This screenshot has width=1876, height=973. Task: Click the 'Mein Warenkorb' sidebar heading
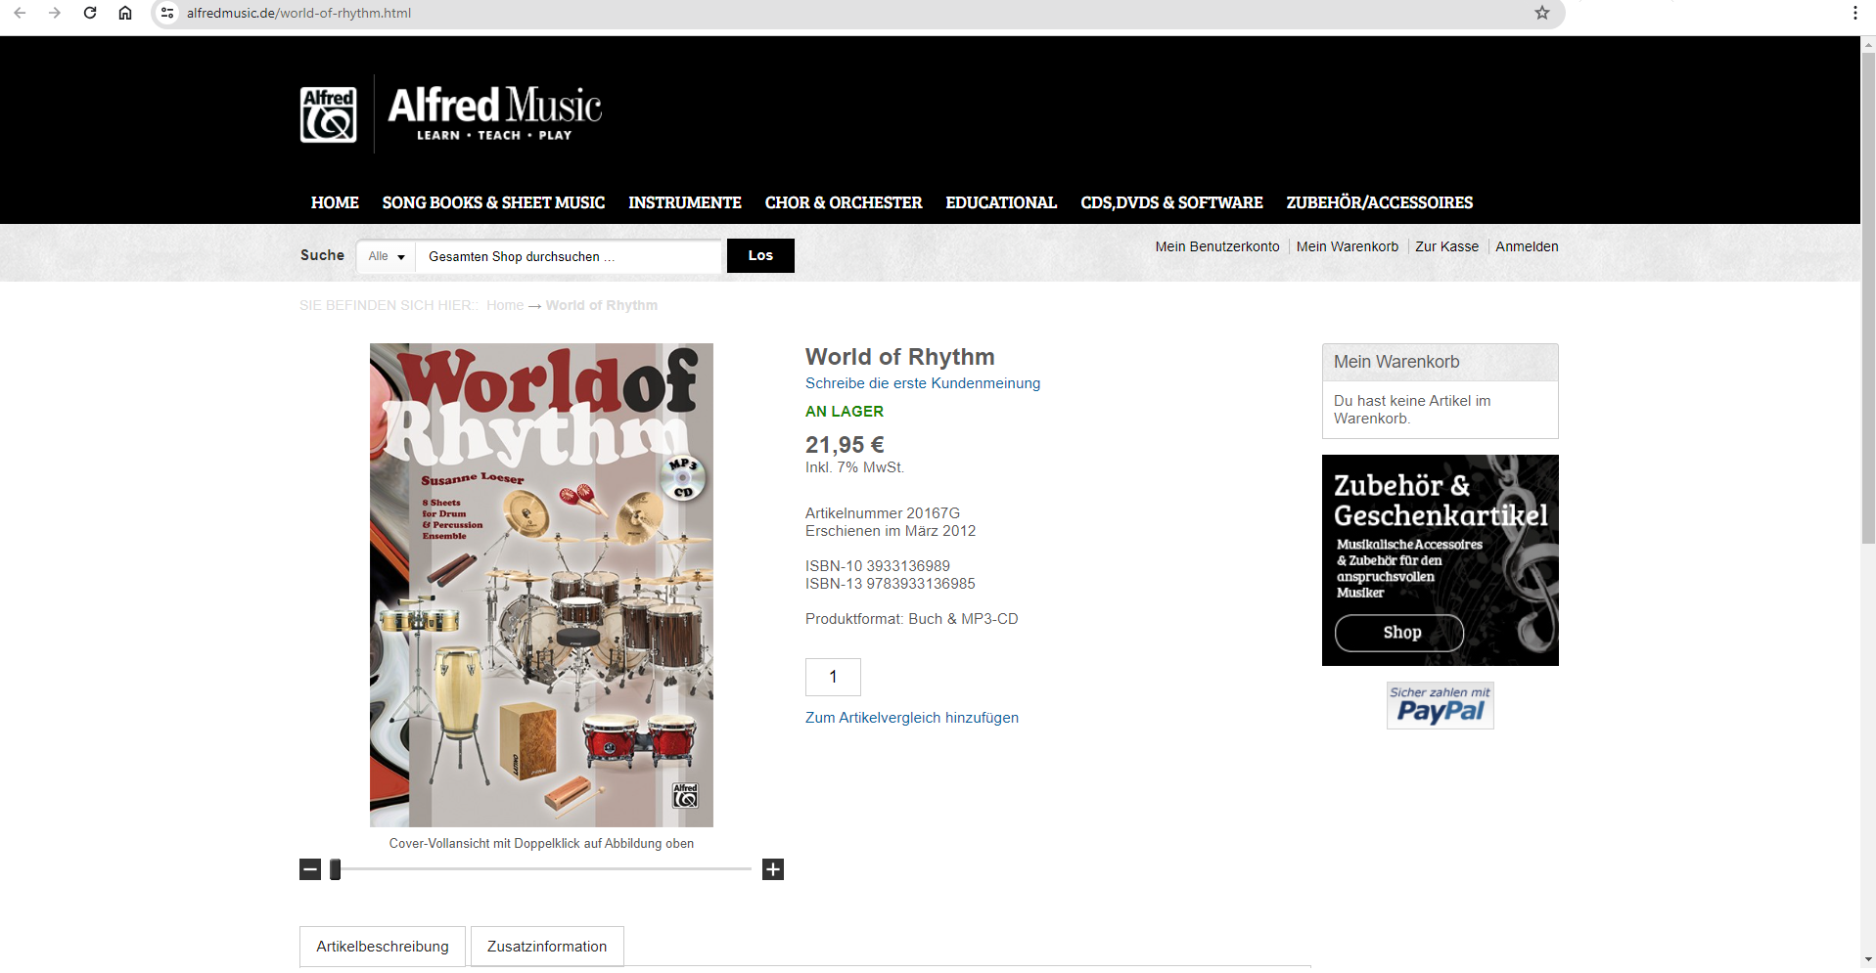click(x=1396, y=362)
